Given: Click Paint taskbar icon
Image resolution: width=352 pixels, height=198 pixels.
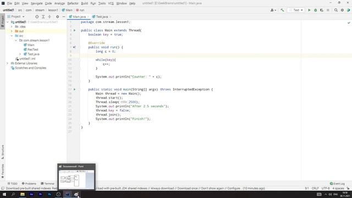Looking at the screenshot, I should pyautogui.click(x=76, y=194).
